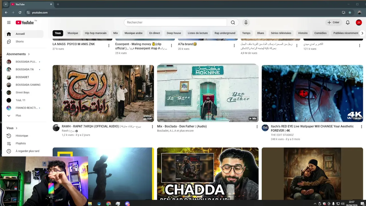Open the YouTube hamburger guide menu
The width and height of the screenshot is (366, 206).
click(x=9, y=22)
